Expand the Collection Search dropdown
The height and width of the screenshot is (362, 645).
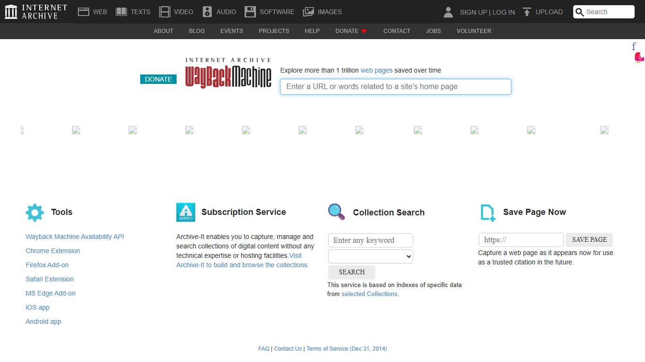(371, 256)
